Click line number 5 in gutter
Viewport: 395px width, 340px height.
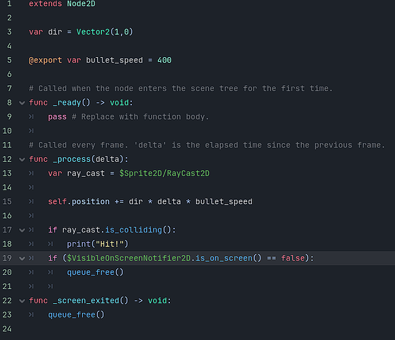(10, 60)
